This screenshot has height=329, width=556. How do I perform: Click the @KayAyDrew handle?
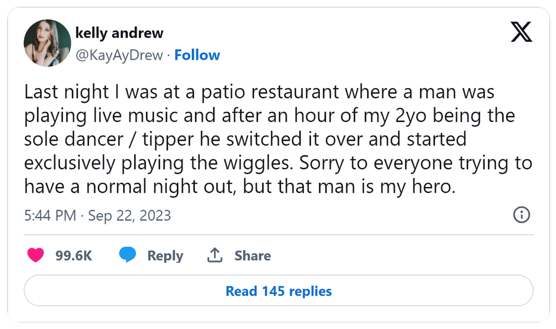(119, 55)
